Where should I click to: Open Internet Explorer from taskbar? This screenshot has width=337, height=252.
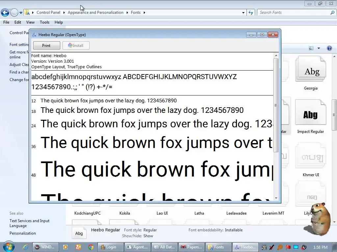[25, 247]
